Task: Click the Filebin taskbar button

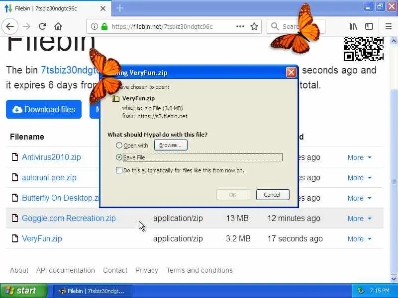Action: (92, 291)
